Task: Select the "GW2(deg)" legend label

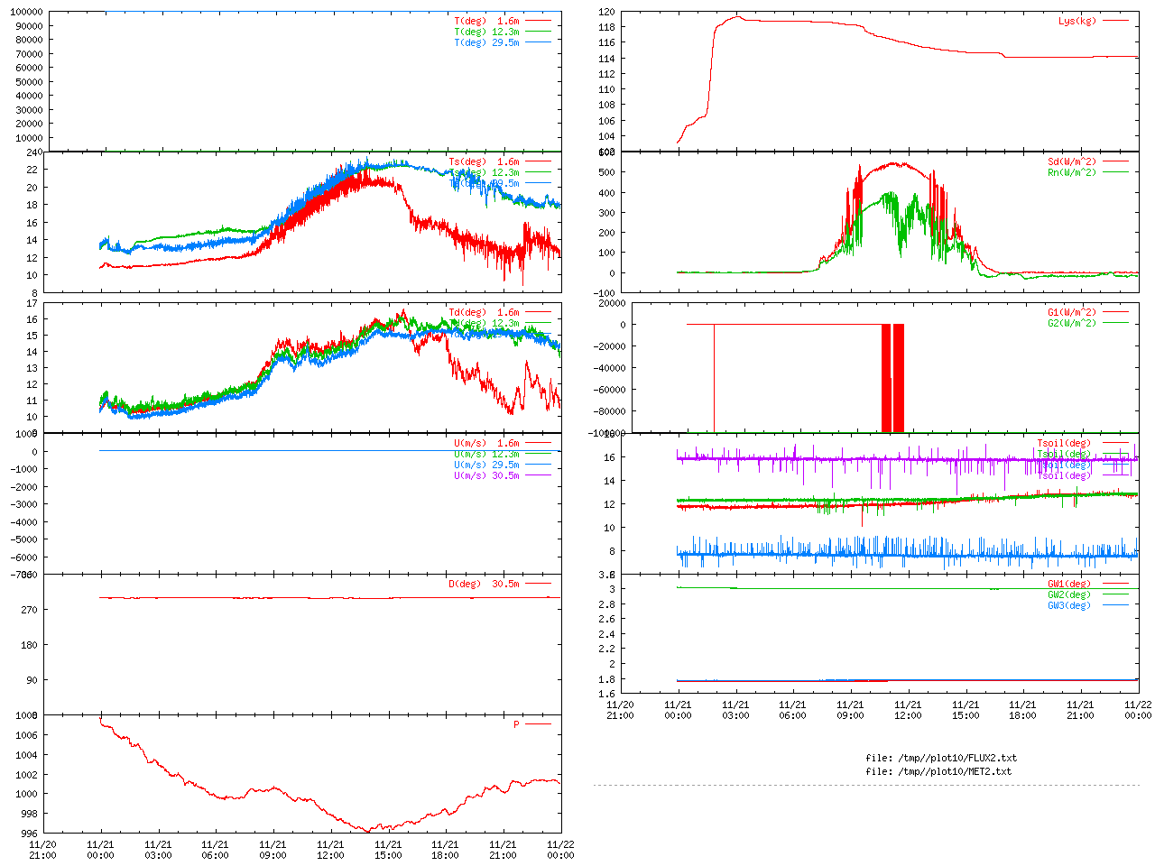Action: click(1069, 594)
